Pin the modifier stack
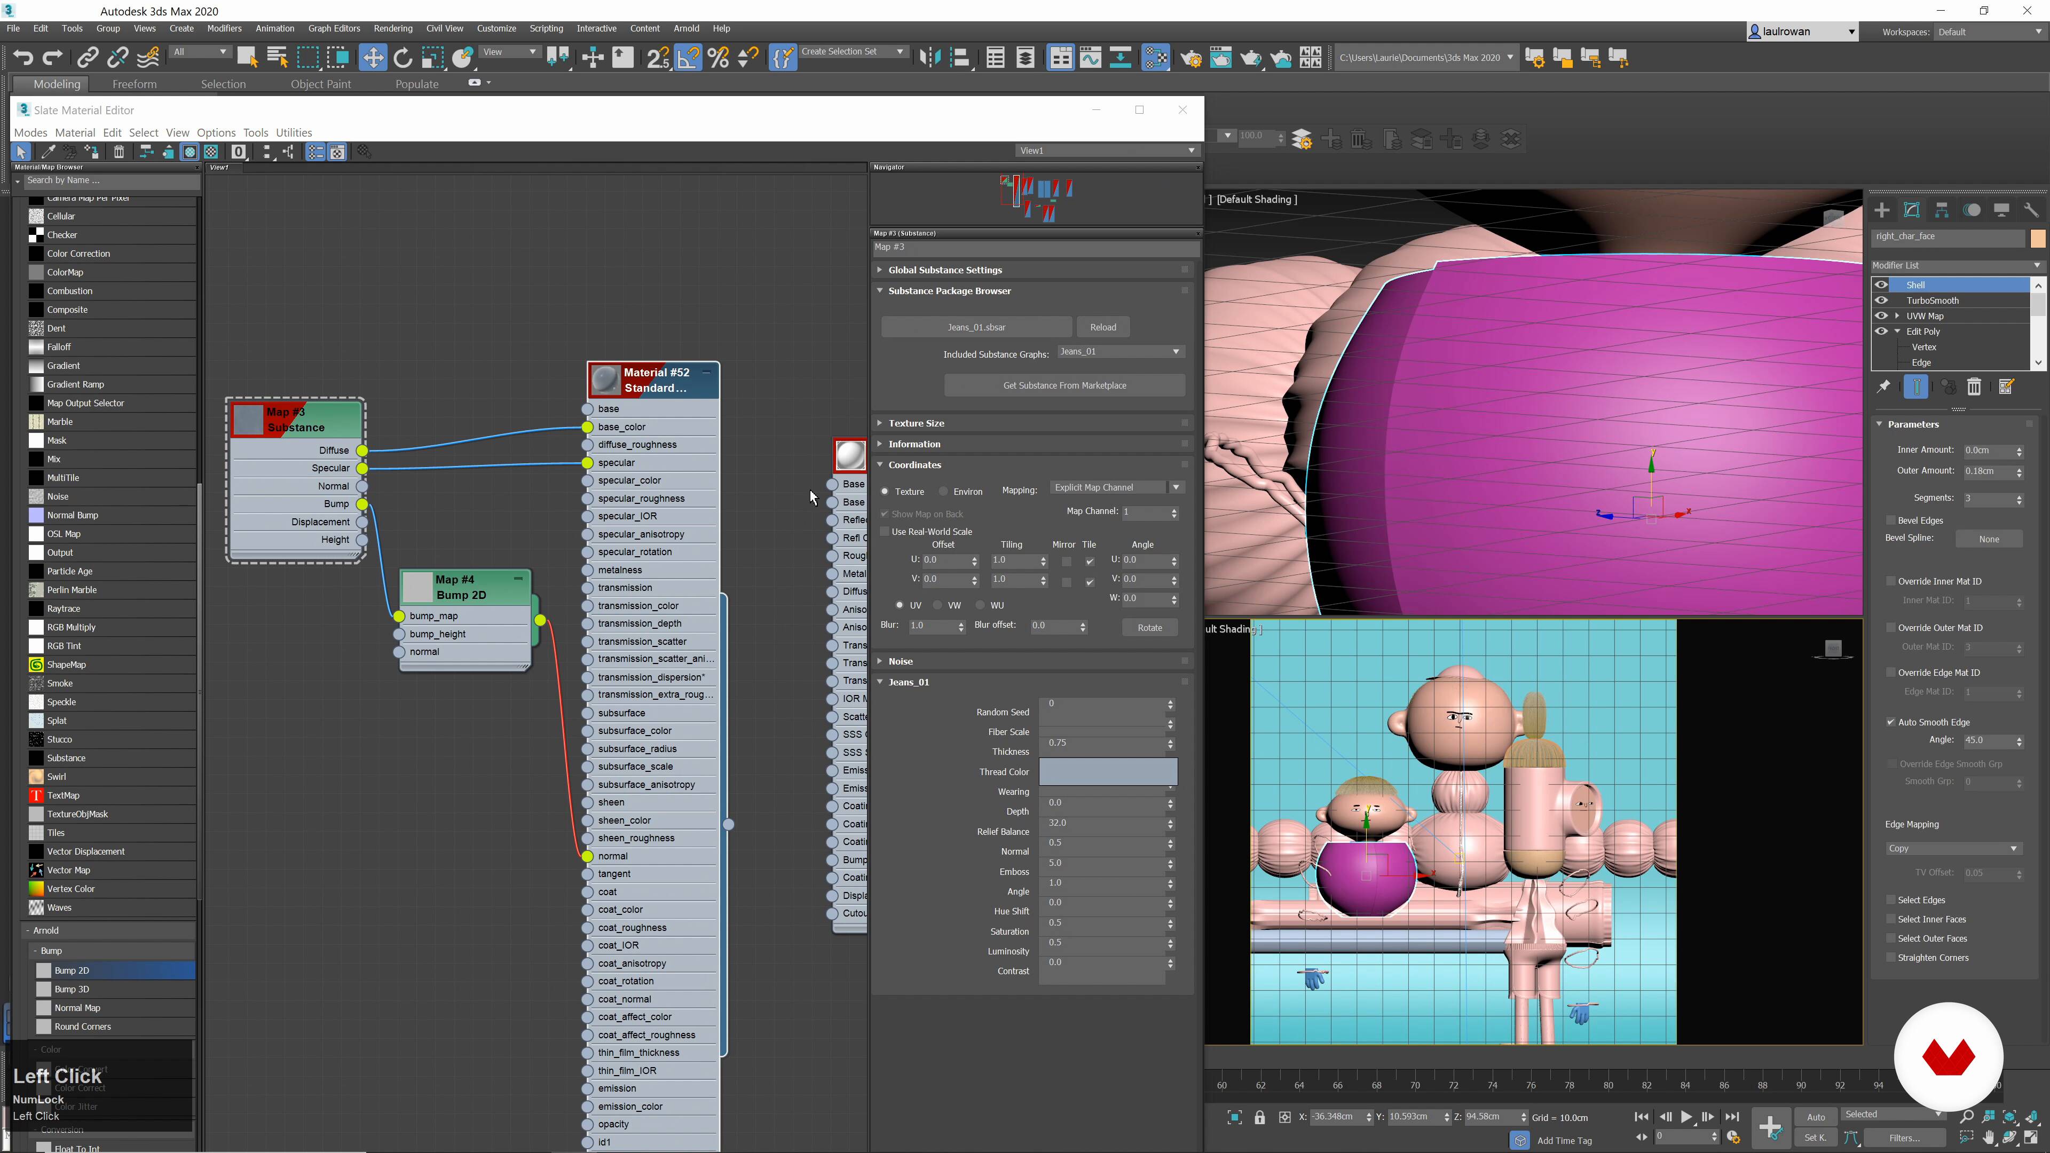2050x1153 pixels. pyautogui.click(x=1883, y=386)
